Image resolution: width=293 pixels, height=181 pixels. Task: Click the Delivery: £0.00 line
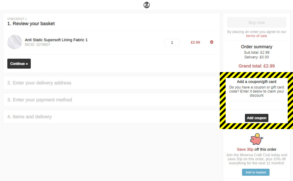coord(257,57)
